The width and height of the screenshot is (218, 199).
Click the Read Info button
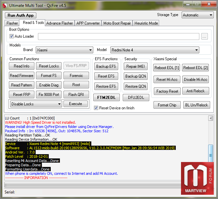coord(22,66)
